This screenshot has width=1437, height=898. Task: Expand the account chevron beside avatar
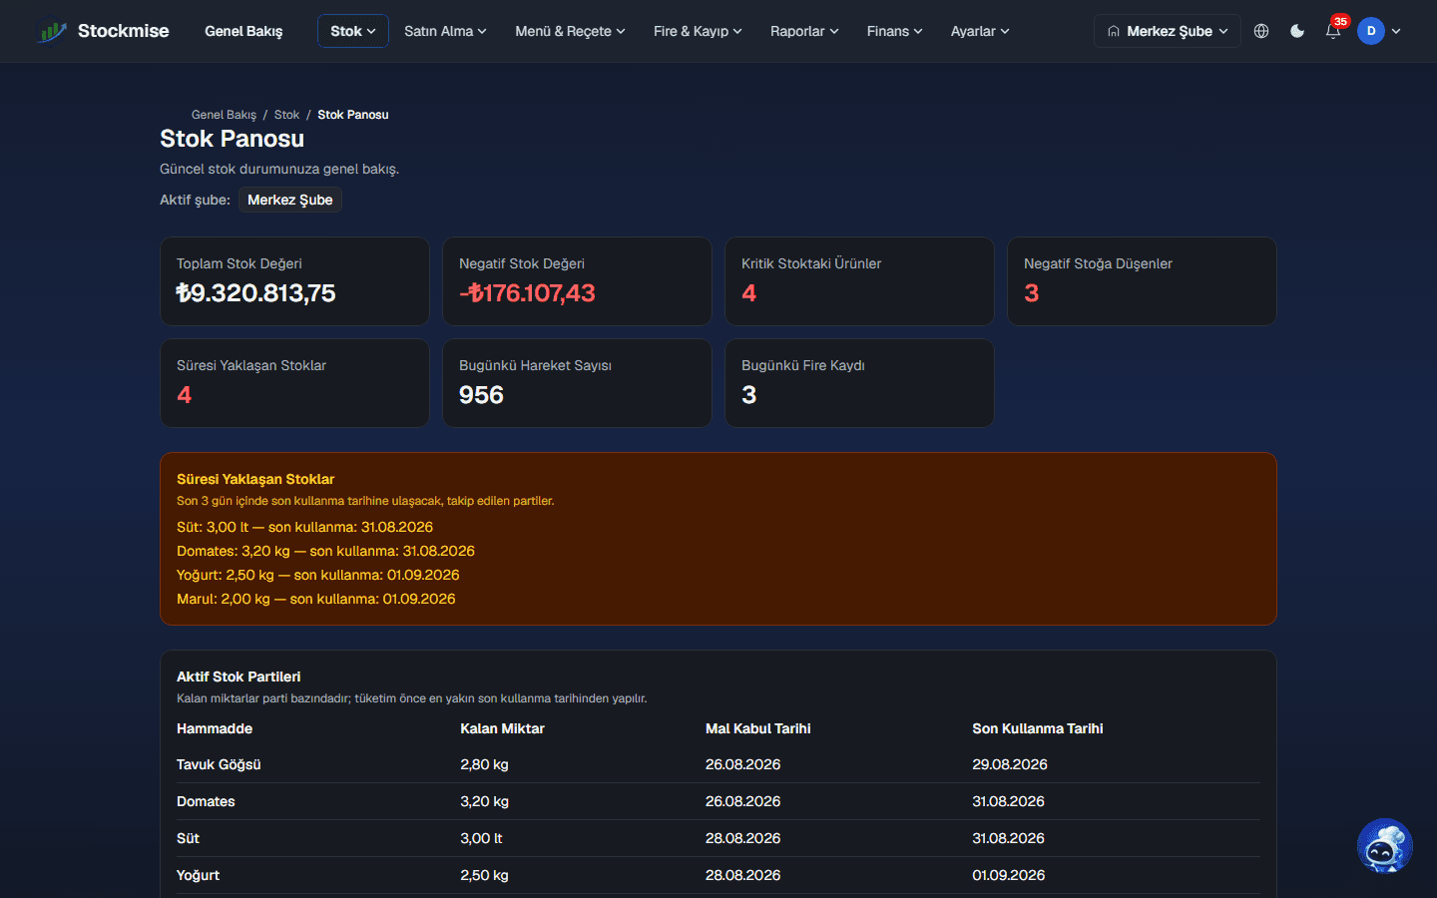point(1396,31)
